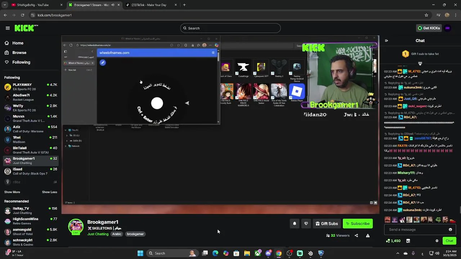Image resolution: width=461 pixels, height=259 pixels.
Task: Go back in browser history
Action: [5, 15]
